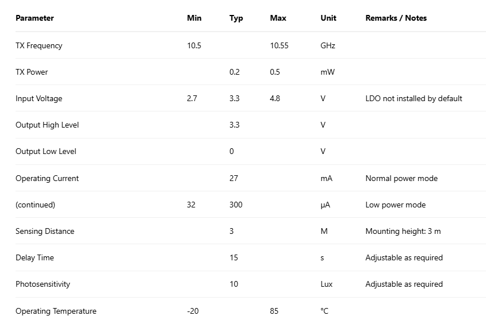Click the Mounting height: 3 m note
Screen dimensions: 486x331
tap(403, 231)
